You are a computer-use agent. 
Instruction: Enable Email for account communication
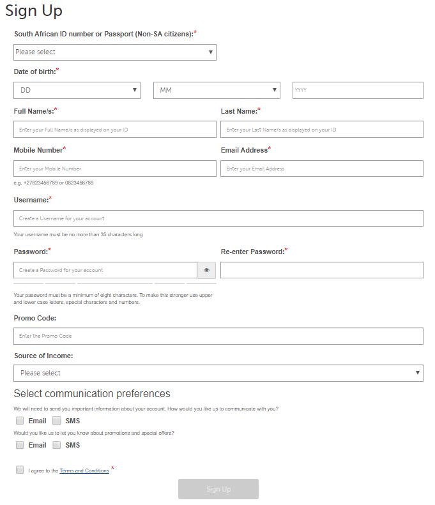coord(20,421)
